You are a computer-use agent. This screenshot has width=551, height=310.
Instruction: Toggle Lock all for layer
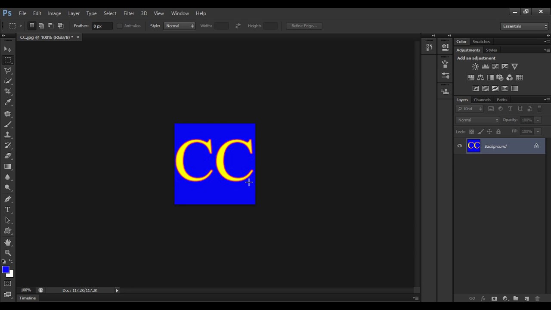[498, 132]
